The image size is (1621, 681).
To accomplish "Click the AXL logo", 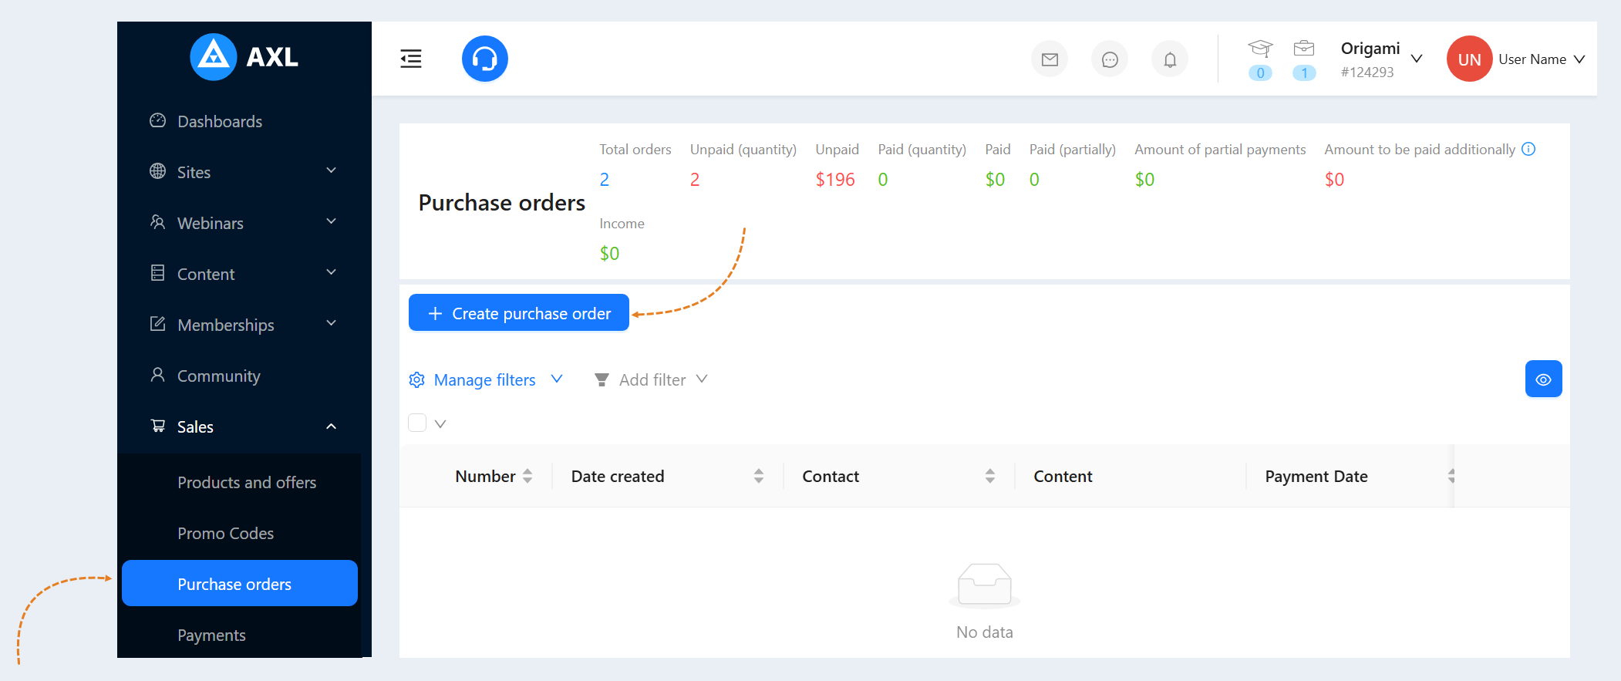I will tap(244, 57).
